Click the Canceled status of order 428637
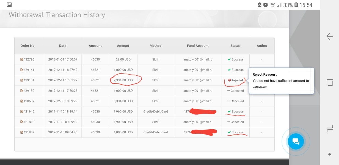The width and height of the screenshot is (339, 165). (x=236, y=101)
